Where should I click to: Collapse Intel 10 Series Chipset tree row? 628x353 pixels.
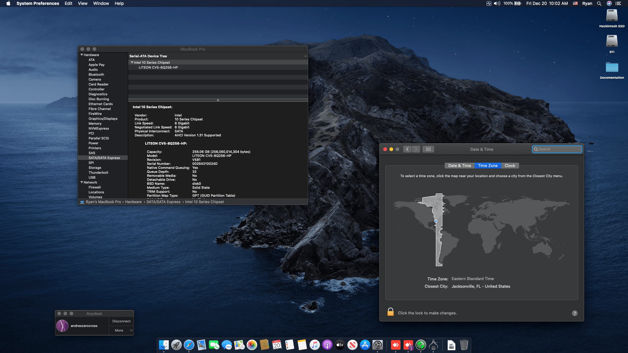(x=132, y=63)
